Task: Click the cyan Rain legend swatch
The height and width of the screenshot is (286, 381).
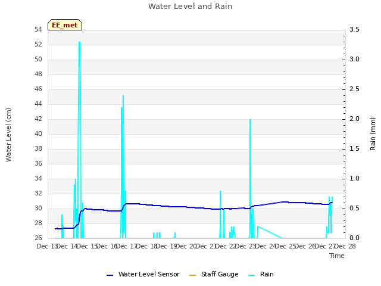Action: (x=252, y=275)
